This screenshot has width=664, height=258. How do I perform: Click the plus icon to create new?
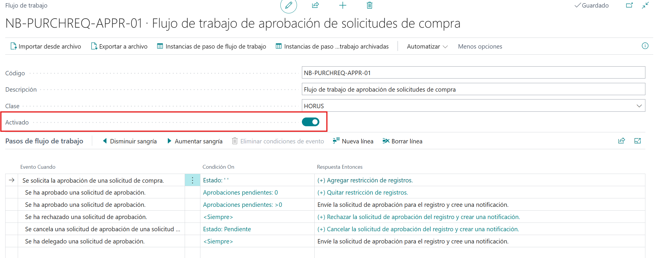tap(343, 5)
